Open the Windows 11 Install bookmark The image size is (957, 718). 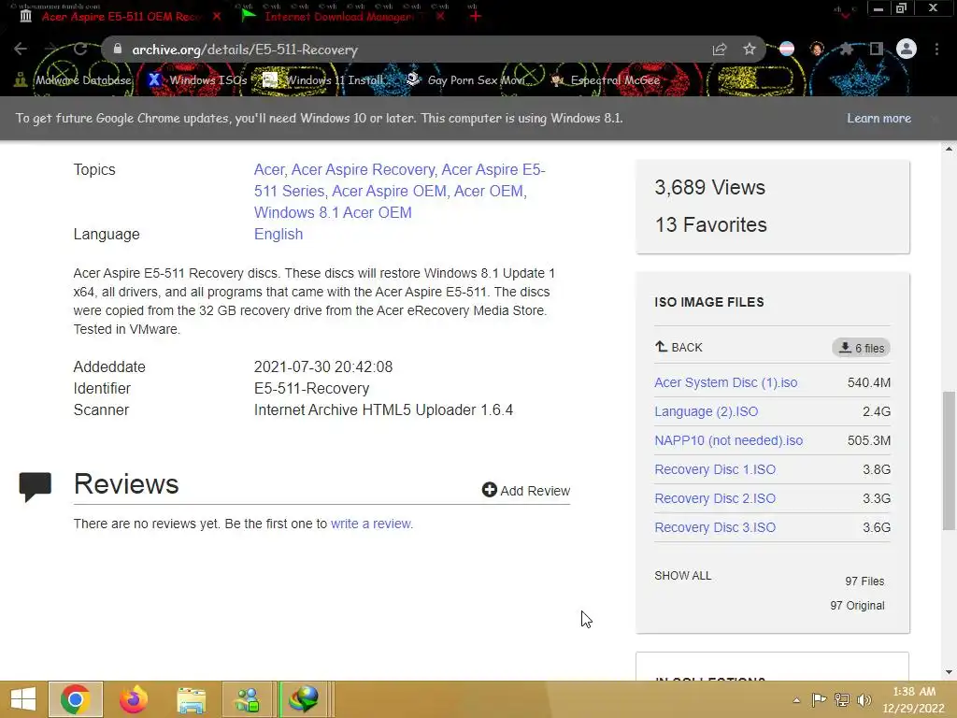pos(323,80)
